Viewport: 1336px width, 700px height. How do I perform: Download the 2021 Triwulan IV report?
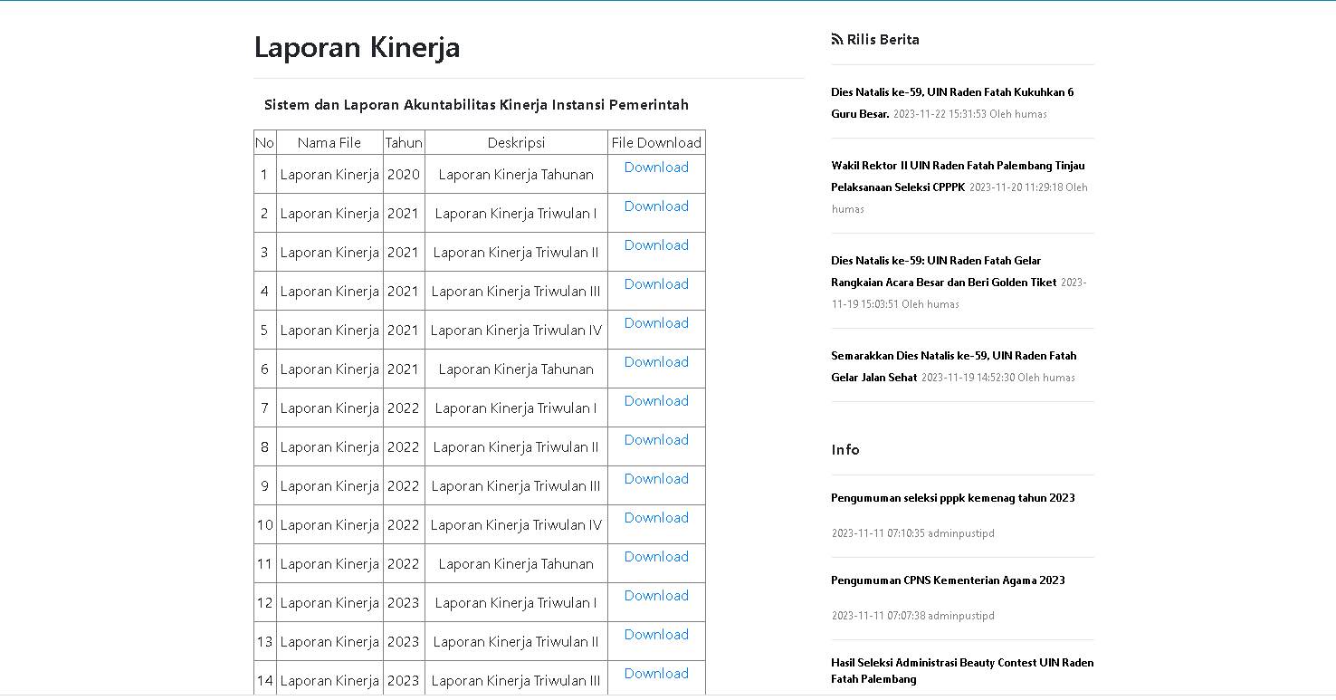tap(656, 323)
